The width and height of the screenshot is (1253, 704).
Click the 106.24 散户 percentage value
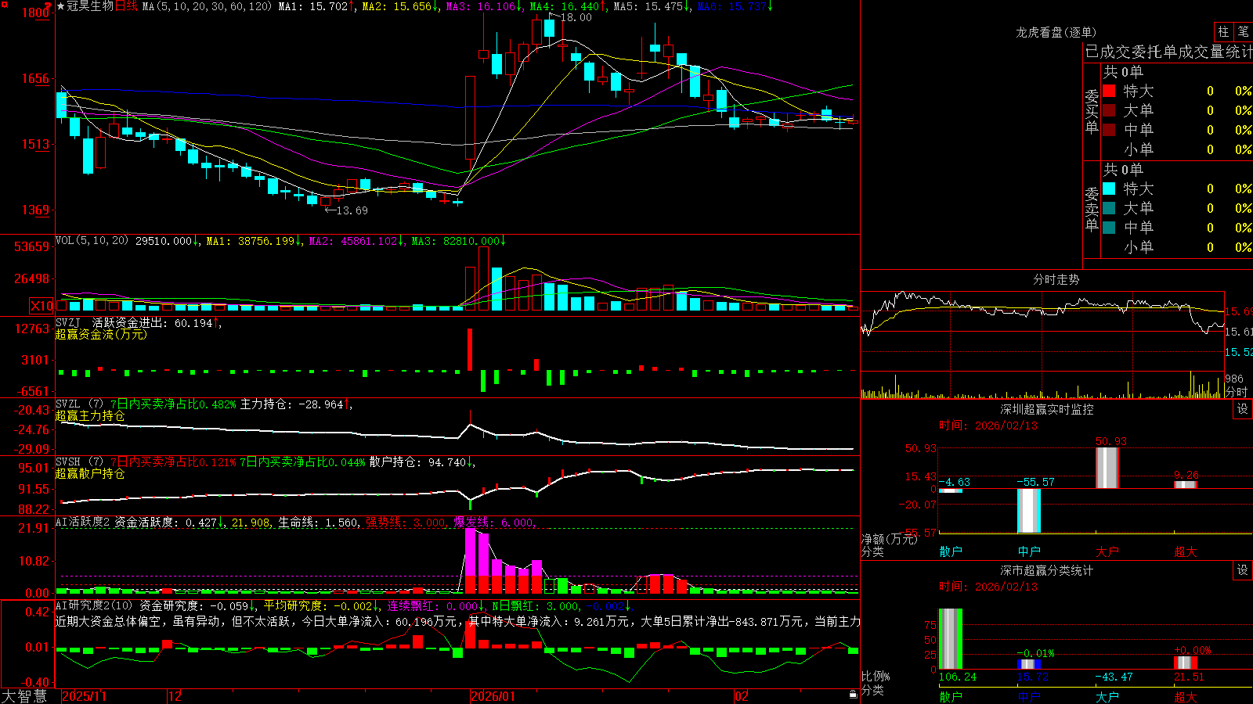958,677
